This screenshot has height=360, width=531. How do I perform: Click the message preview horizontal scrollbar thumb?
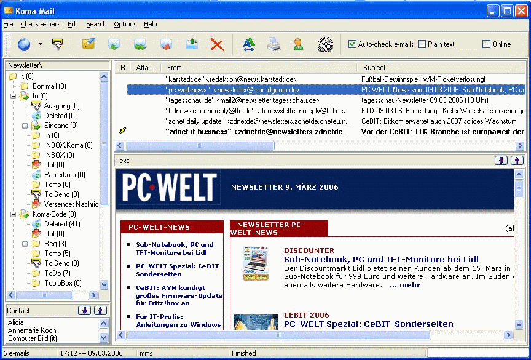click(x=278, y=335)
